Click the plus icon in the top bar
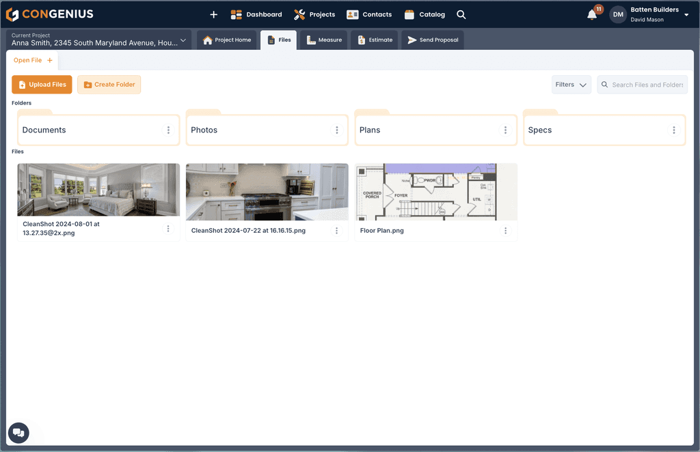Image resolution: width=700 pixels, height=452 pixels. [x=213, y=14]
